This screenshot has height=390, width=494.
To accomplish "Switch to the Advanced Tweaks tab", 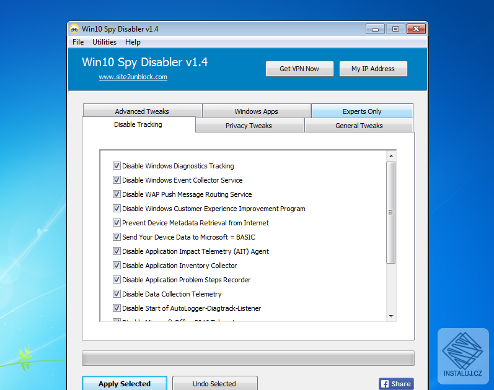I will click(143, 111).
